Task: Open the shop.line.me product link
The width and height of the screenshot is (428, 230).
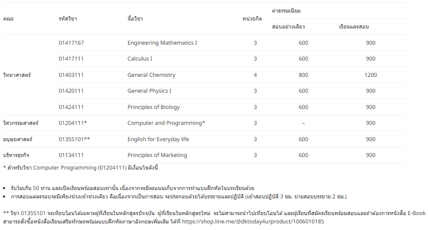Action: pyautogui.click(x=253, y=221)
